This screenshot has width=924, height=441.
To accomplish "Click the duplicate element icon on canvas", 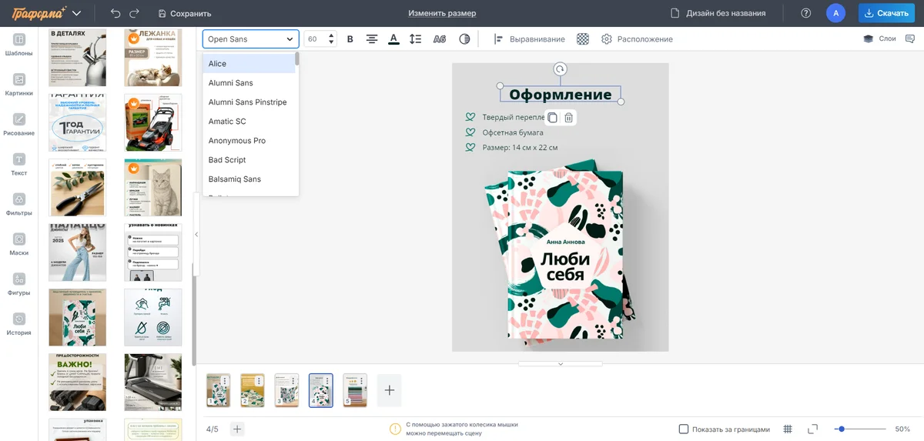I will pyautogui.click(x=552, y=118).
